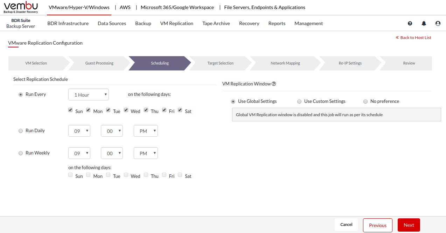Enable the Fri checkbox under Run Weekly

tap(165, 175)
